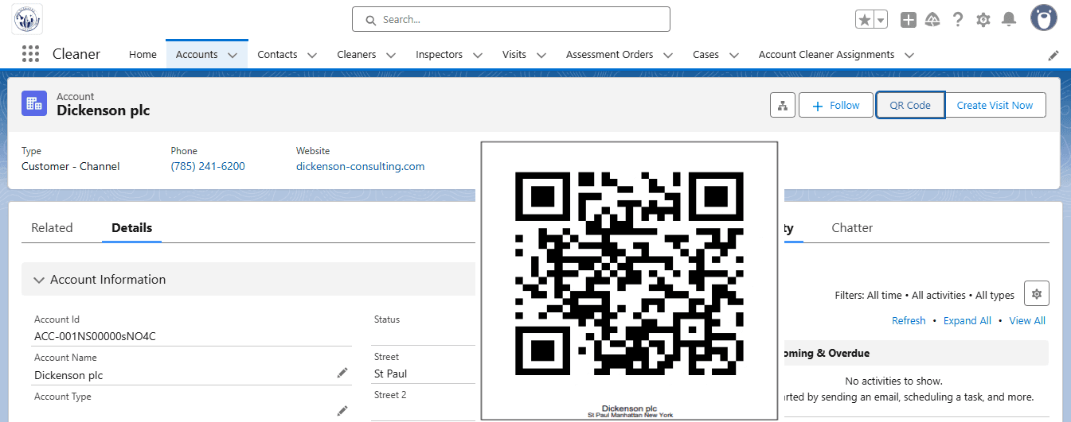
Task: Click the QR Code button
Action: point(910,105)
